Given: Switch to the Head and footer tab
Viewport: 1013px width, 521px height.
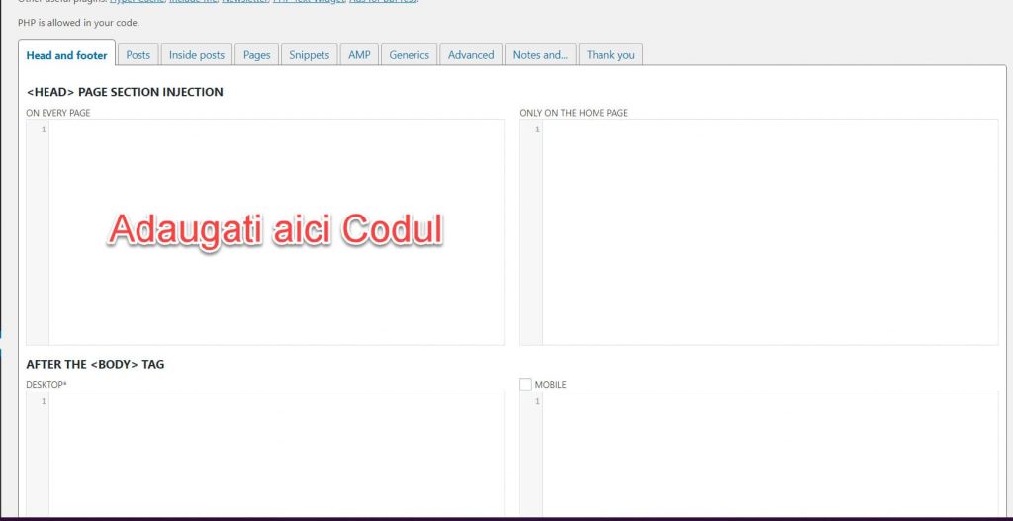Looking at the screenshot, I should coord(66,55).
